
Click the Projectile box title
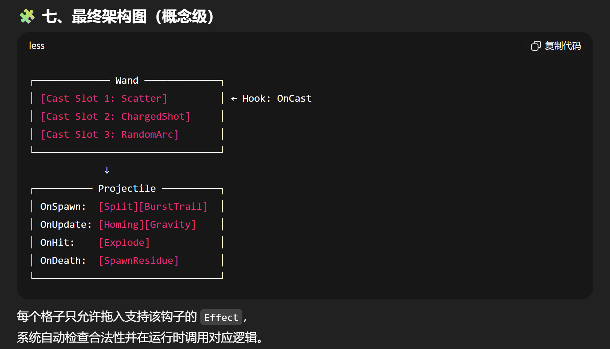pyautogui.click(x=127, y=188)
